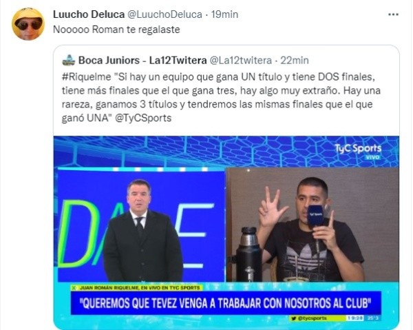Open the @TyCSports mention

pos(143,118)
